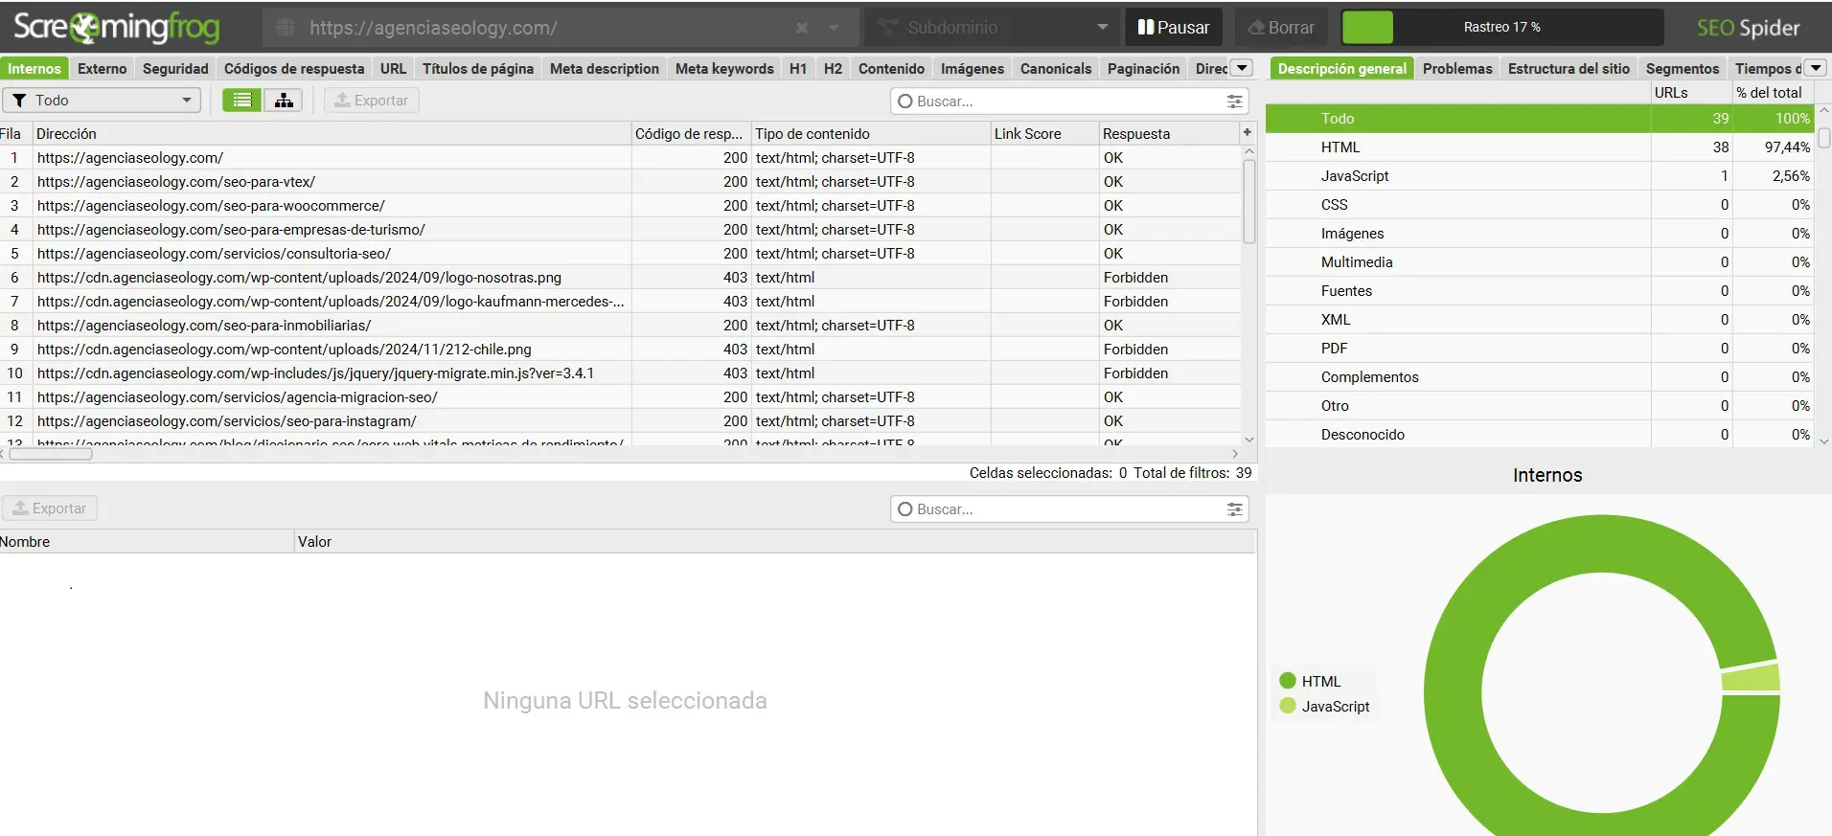
Task: Show more hidden tabs after Paginación
Action: (1242, 68)
